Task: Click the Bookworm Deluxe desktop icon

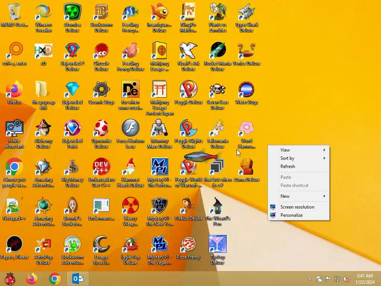Action: pyautogui.click(x=101, y=12)
